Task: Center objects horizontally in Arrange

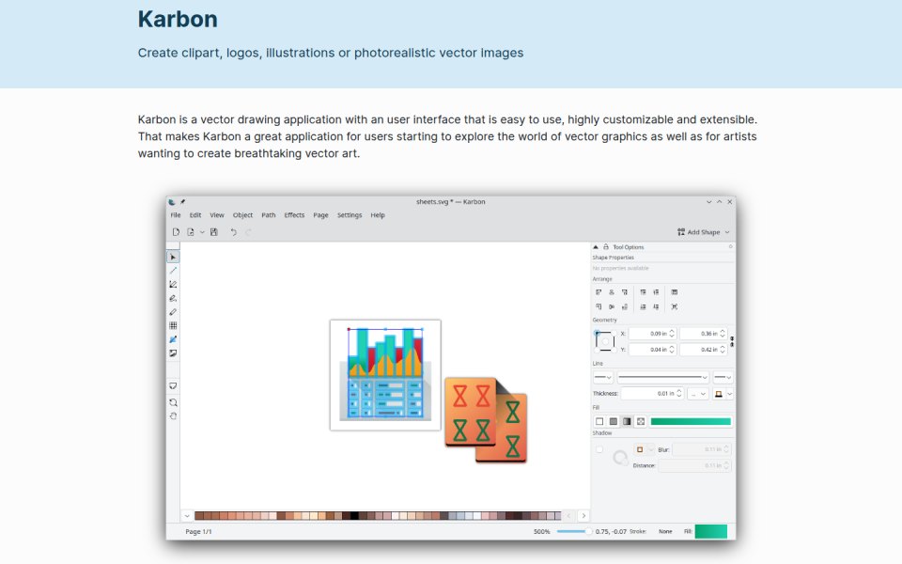Action: tap(612, 292)
